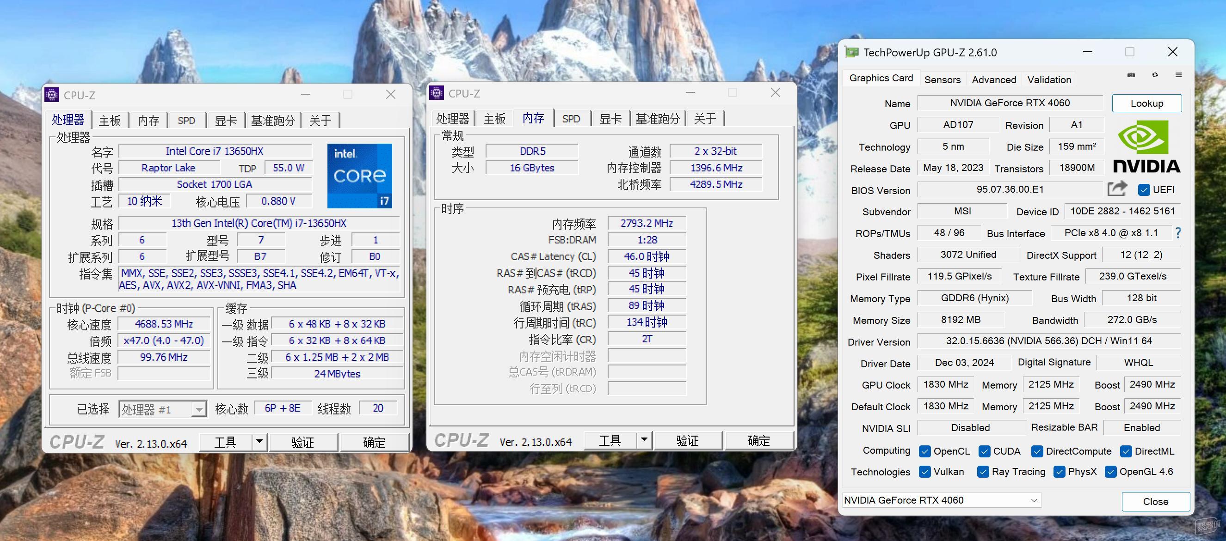
Task: Switch to the Sensors tab in GPU-Z
Action: click(943, 79)
